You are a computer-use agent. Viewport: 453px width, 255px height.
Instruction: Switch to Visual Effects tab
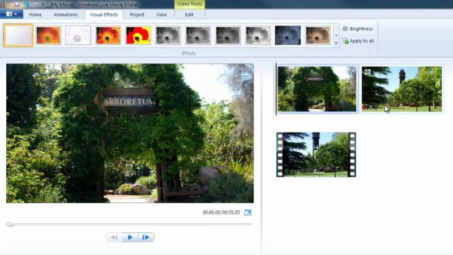pos(104,15)
